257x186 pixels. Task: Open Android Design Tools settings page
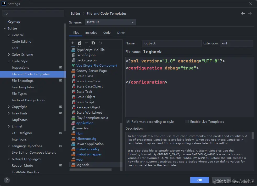point(28,100)
